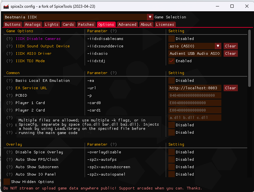
Task: Click the vertical scrollbar on the options list
Action: coord(249,58)
